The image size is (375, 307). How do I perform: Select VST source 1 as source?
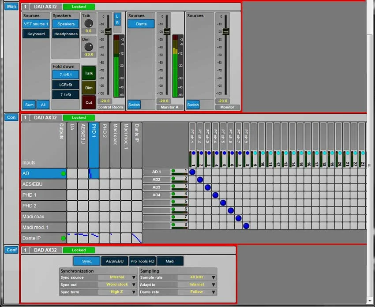click(36, 24)
